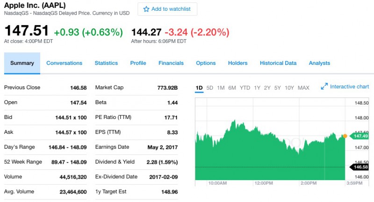Show the 5Y chart range
This screenshot has width=374, height=202.
pos(278,88)
